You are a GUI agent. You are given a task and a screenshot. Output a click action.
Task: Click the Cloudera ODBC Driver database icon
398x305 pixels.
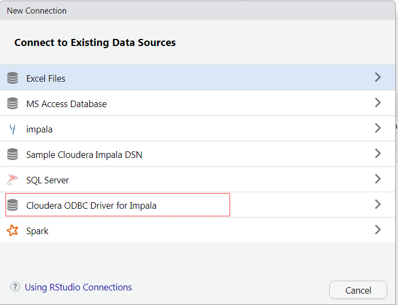coord(12,205)
